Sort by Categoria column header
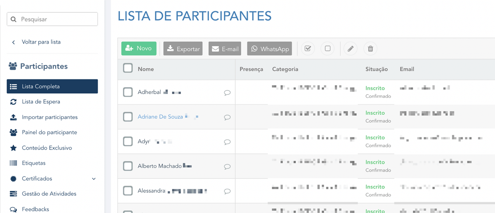The height and width of the screenshot is (213, 495). [285, 69]
